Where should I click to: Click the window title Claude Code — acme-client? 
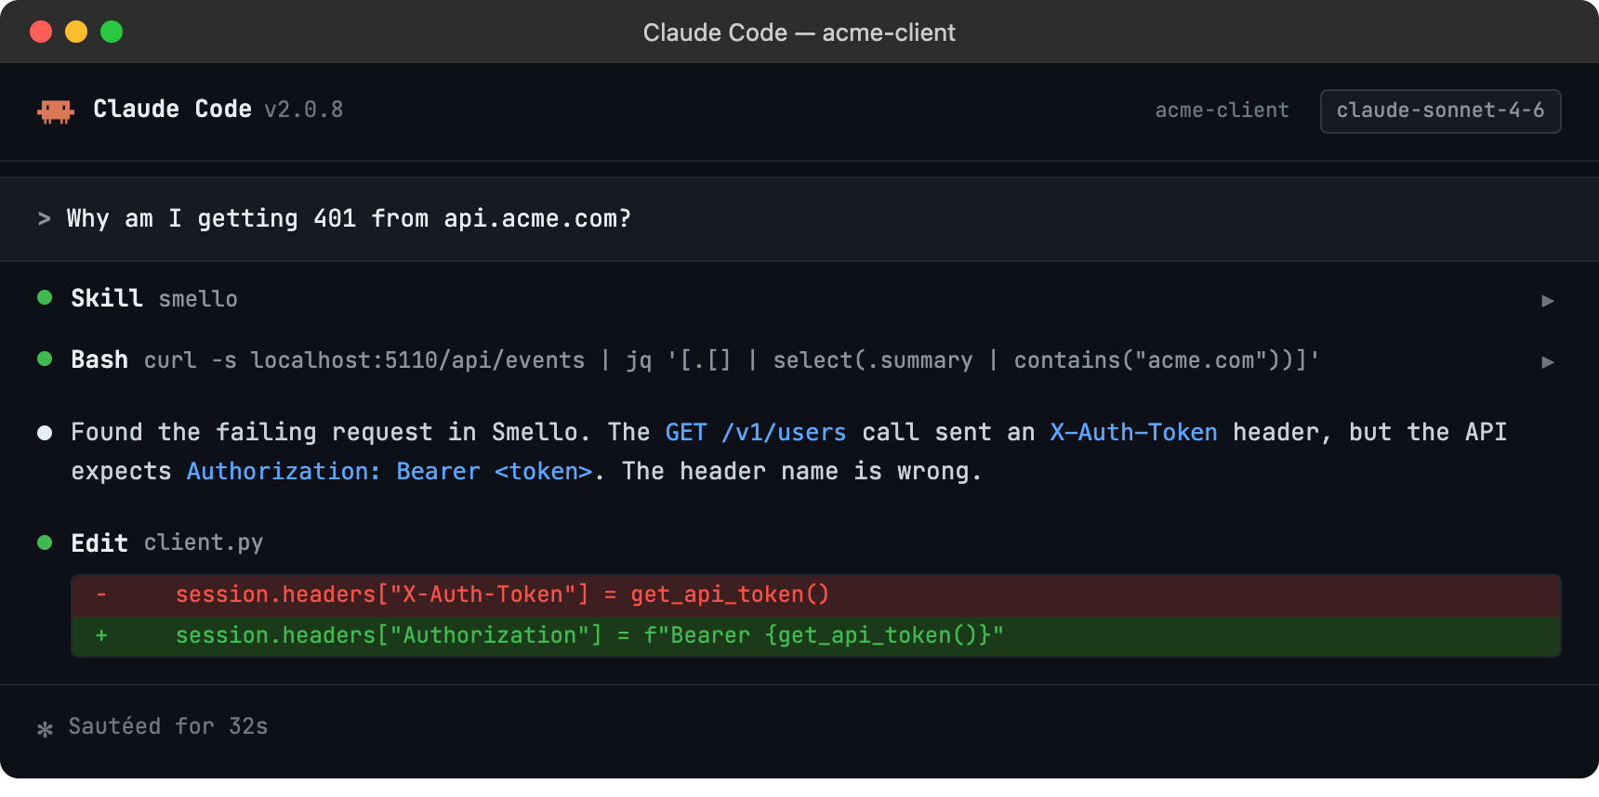coord(799,33)
